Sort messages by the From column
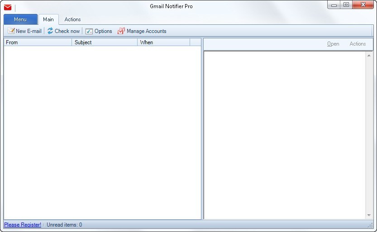 (38, 42)
